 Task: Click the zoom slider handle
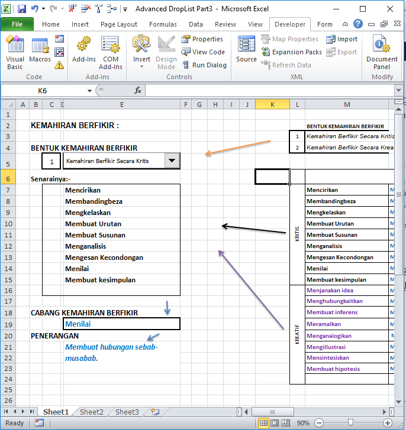coord(350,423)
